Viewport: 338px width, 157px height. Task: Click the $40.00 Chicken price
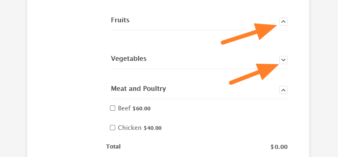click(x=153, y=128)
